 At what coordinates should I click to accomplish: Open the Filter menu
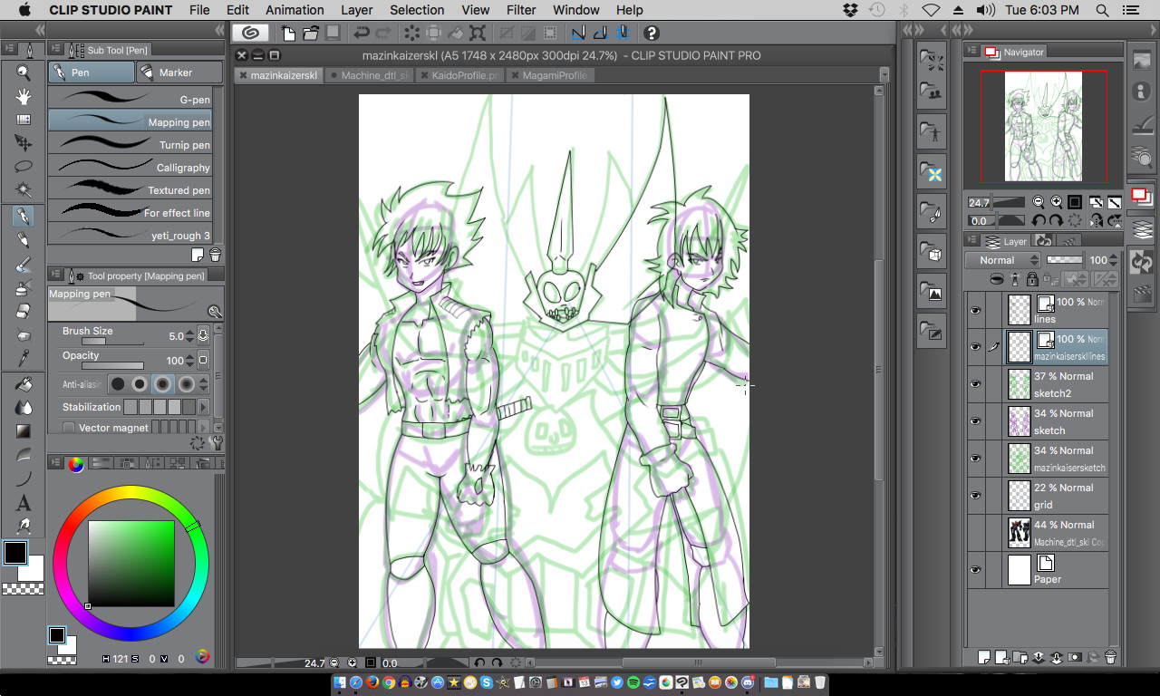521,10
